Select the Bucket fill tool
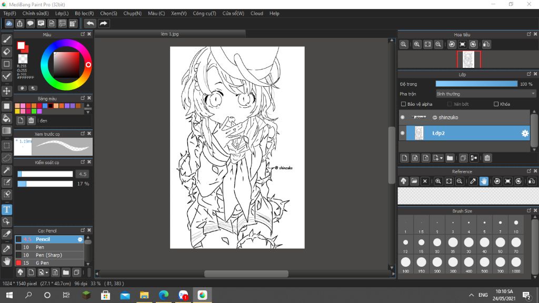539x303 pixels. click(x=6, y=118)
